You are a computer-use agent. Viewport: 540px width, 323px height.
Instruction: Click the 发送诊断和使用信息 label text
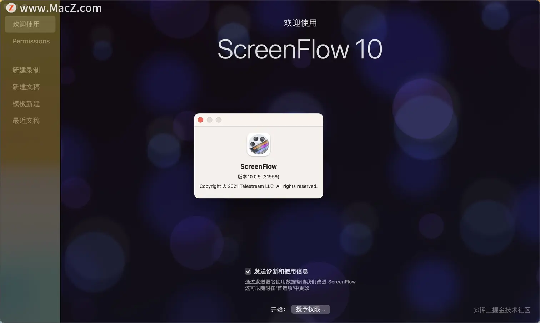(x=281, y=271)
